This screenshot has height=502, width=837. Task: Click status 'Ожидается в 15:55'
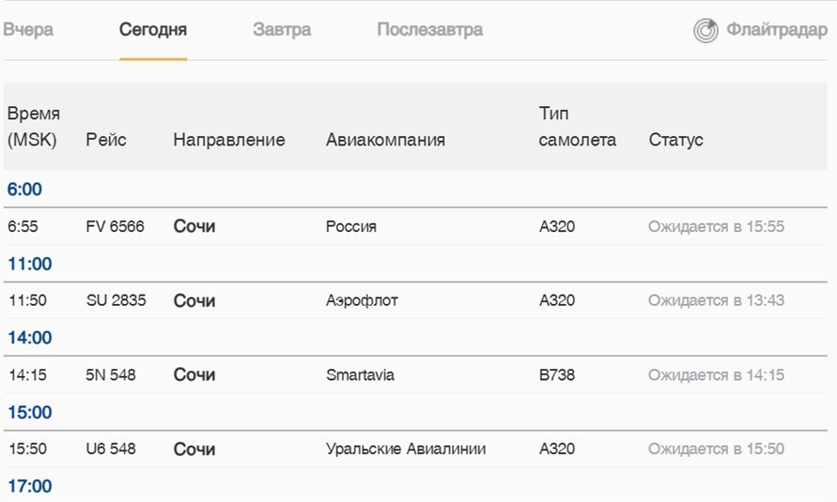(716, 227)
